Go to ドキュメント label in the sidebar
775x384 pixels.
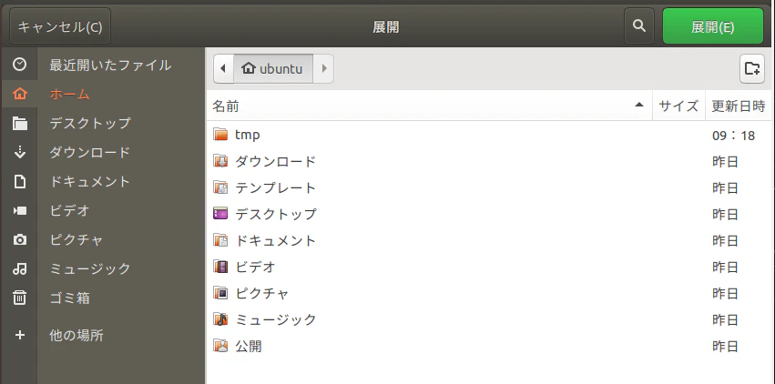point(89,182)
